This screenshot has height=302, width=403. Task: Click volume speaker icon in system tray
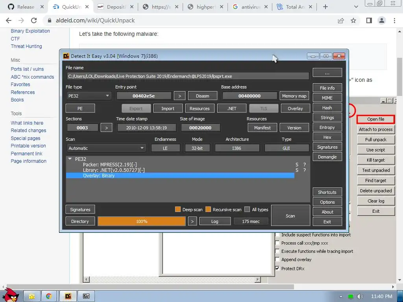click(360, 296)
